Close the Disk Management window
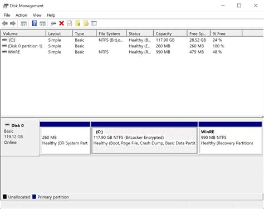 click(x=256, y=6)
